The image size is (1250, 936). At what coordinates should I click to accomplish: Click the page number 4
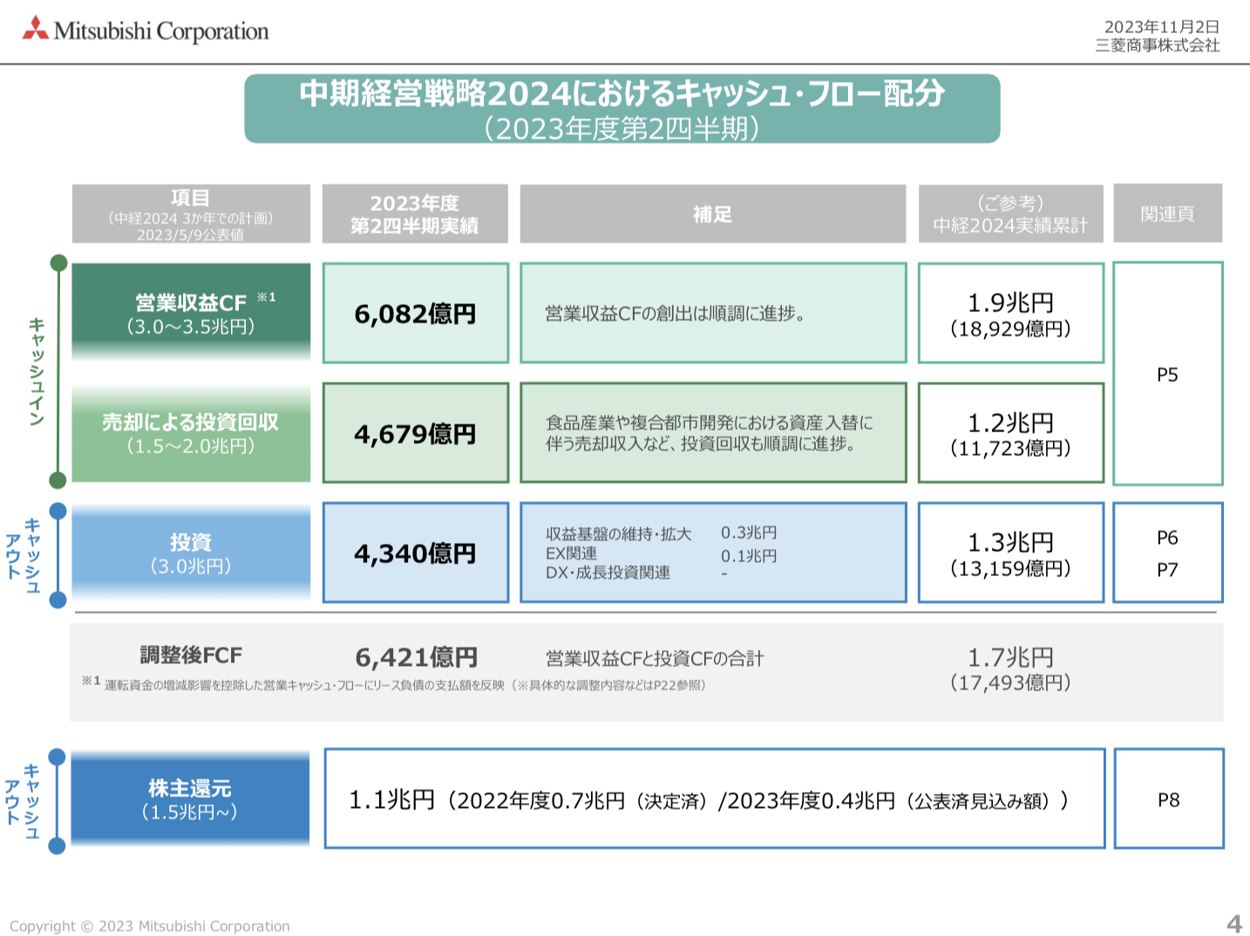[1234, 923]
